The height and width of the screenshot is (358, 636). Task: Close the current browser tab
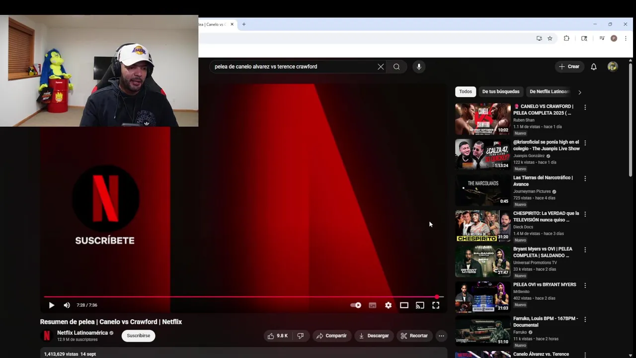pos(232,24)
